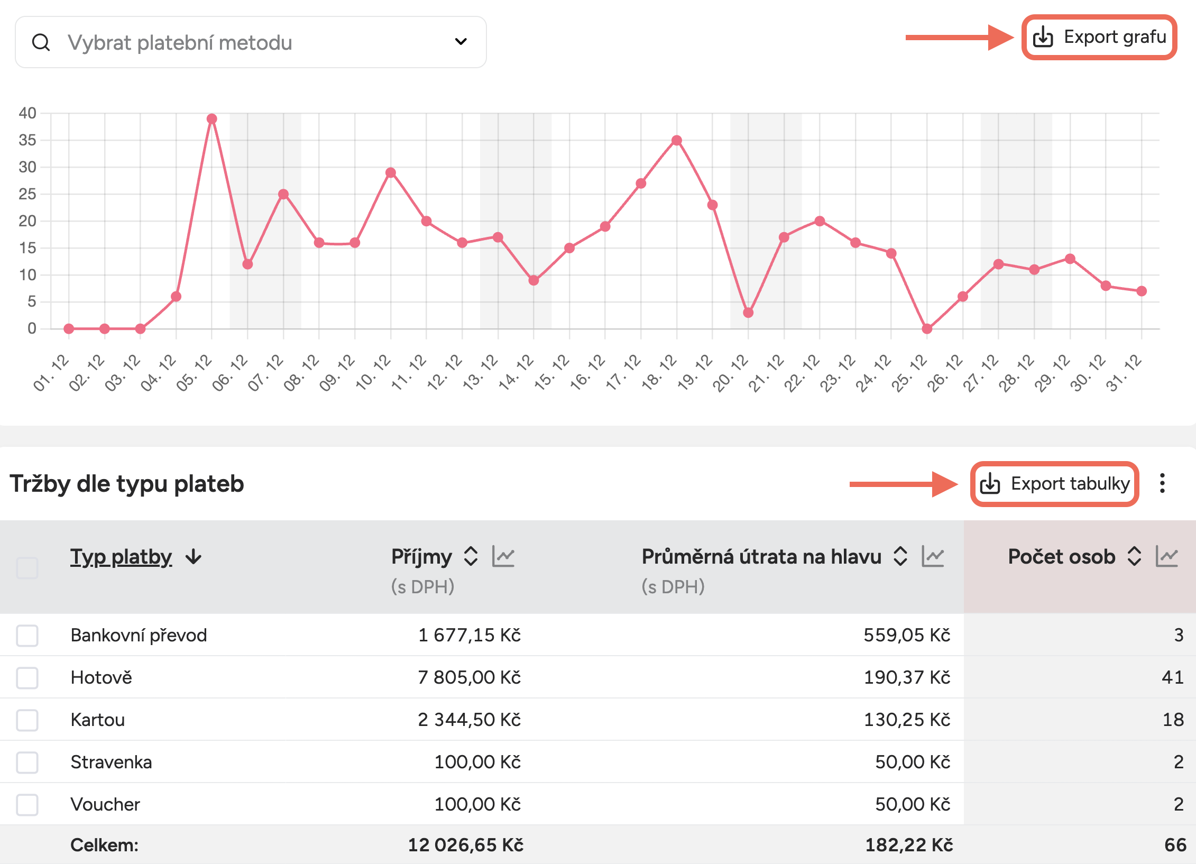The image size is (1196, 864).
Task: Toggle the select-all header checkbox
Action: tap(27, 568)
